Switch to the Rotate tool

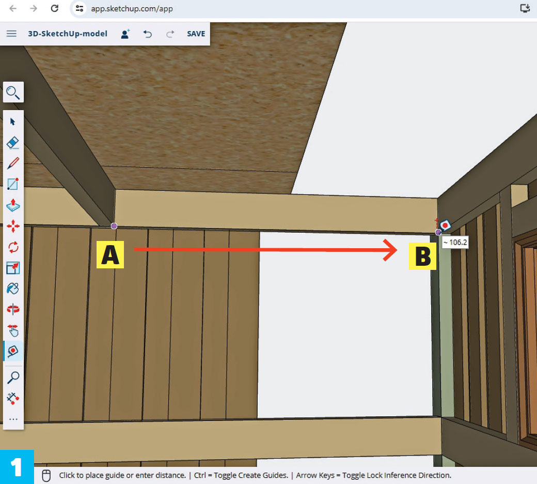click(13, 247)
